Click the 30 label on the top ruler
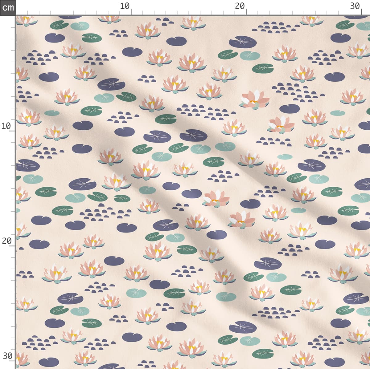The width and height of the screenshot is (370, 369). (x=355, y=6)
